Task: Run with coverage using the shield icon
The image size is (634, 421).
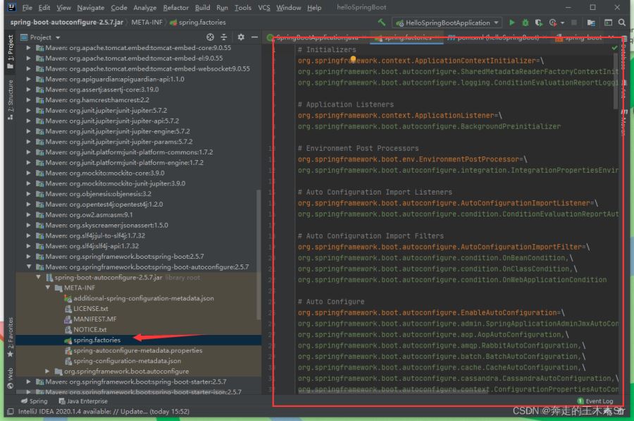Action: (539, 23)
